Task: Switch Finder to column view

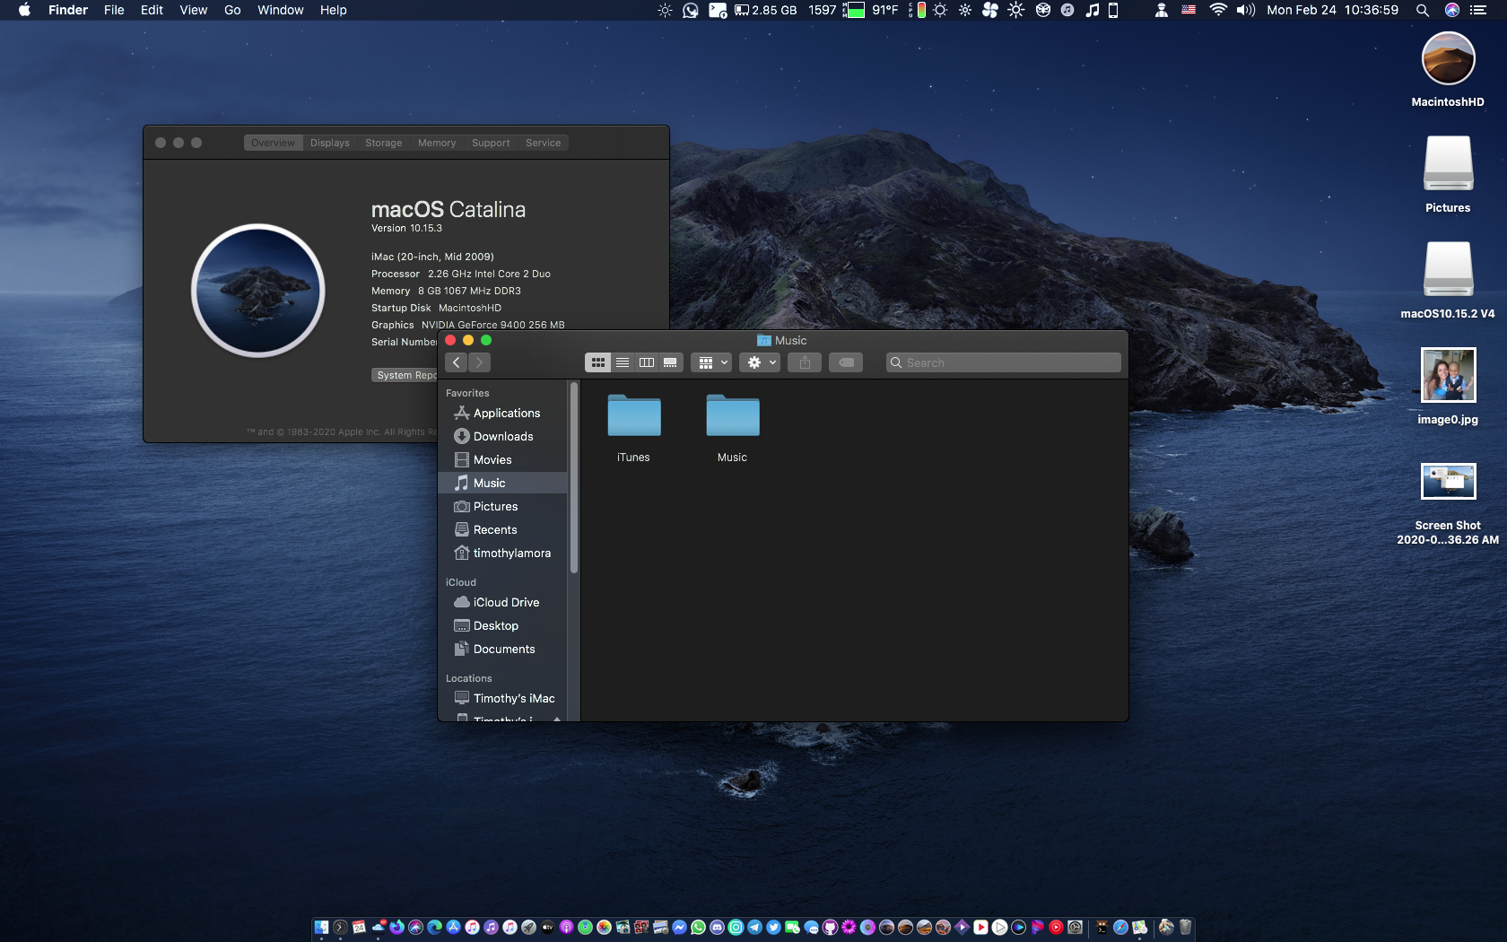Action: 647,362
